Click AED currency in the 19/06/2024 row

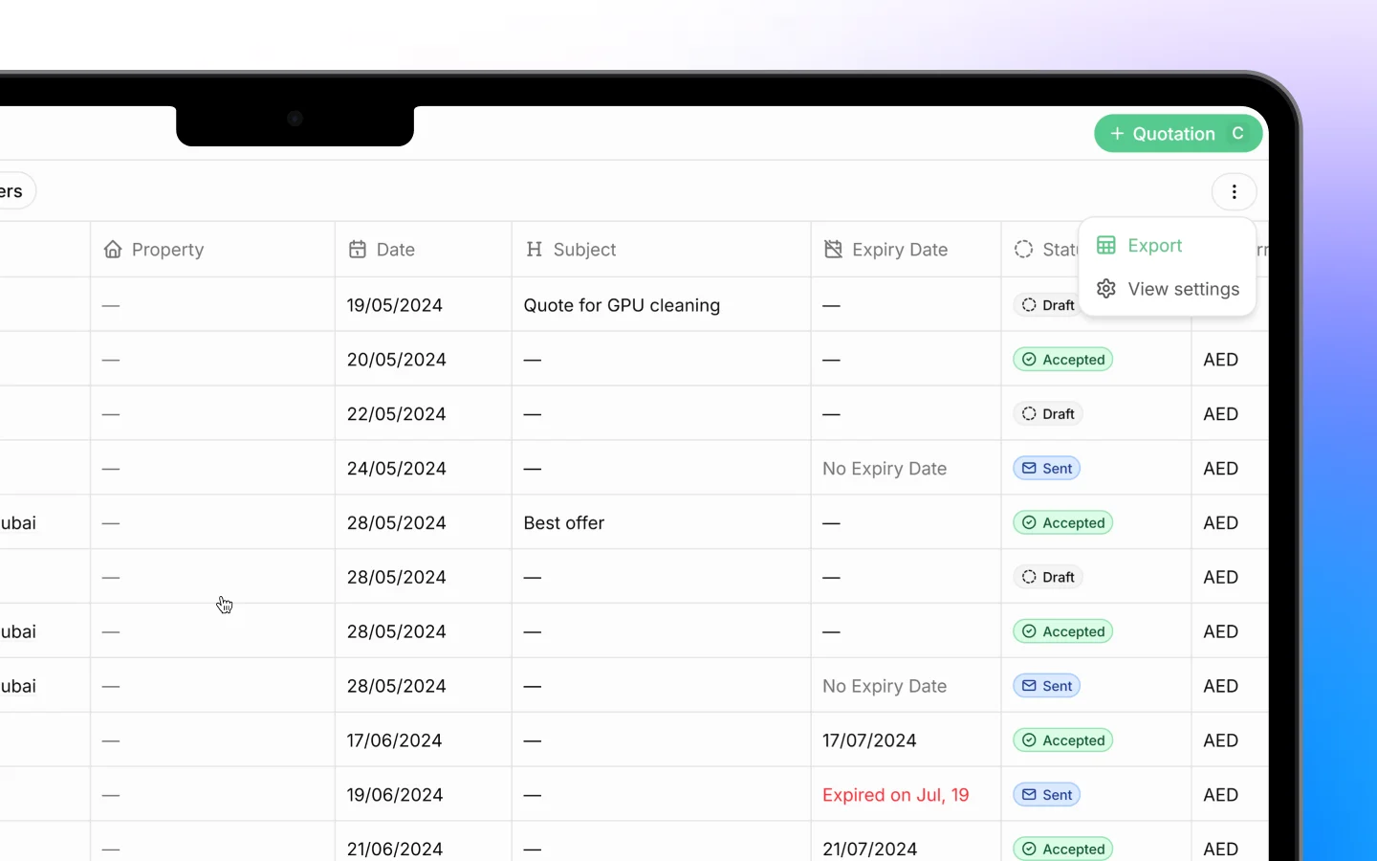[1221, 795]
